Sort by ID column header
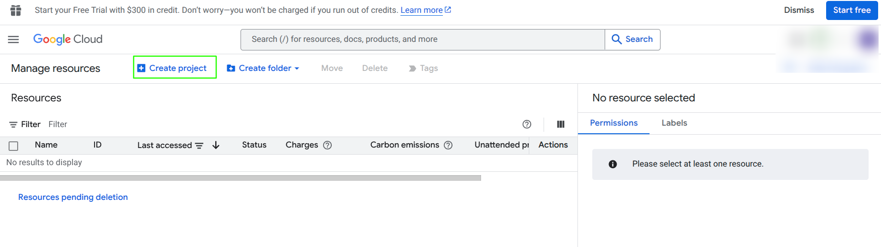Screen dimensions: 881x247 click(x=97, y=145)
